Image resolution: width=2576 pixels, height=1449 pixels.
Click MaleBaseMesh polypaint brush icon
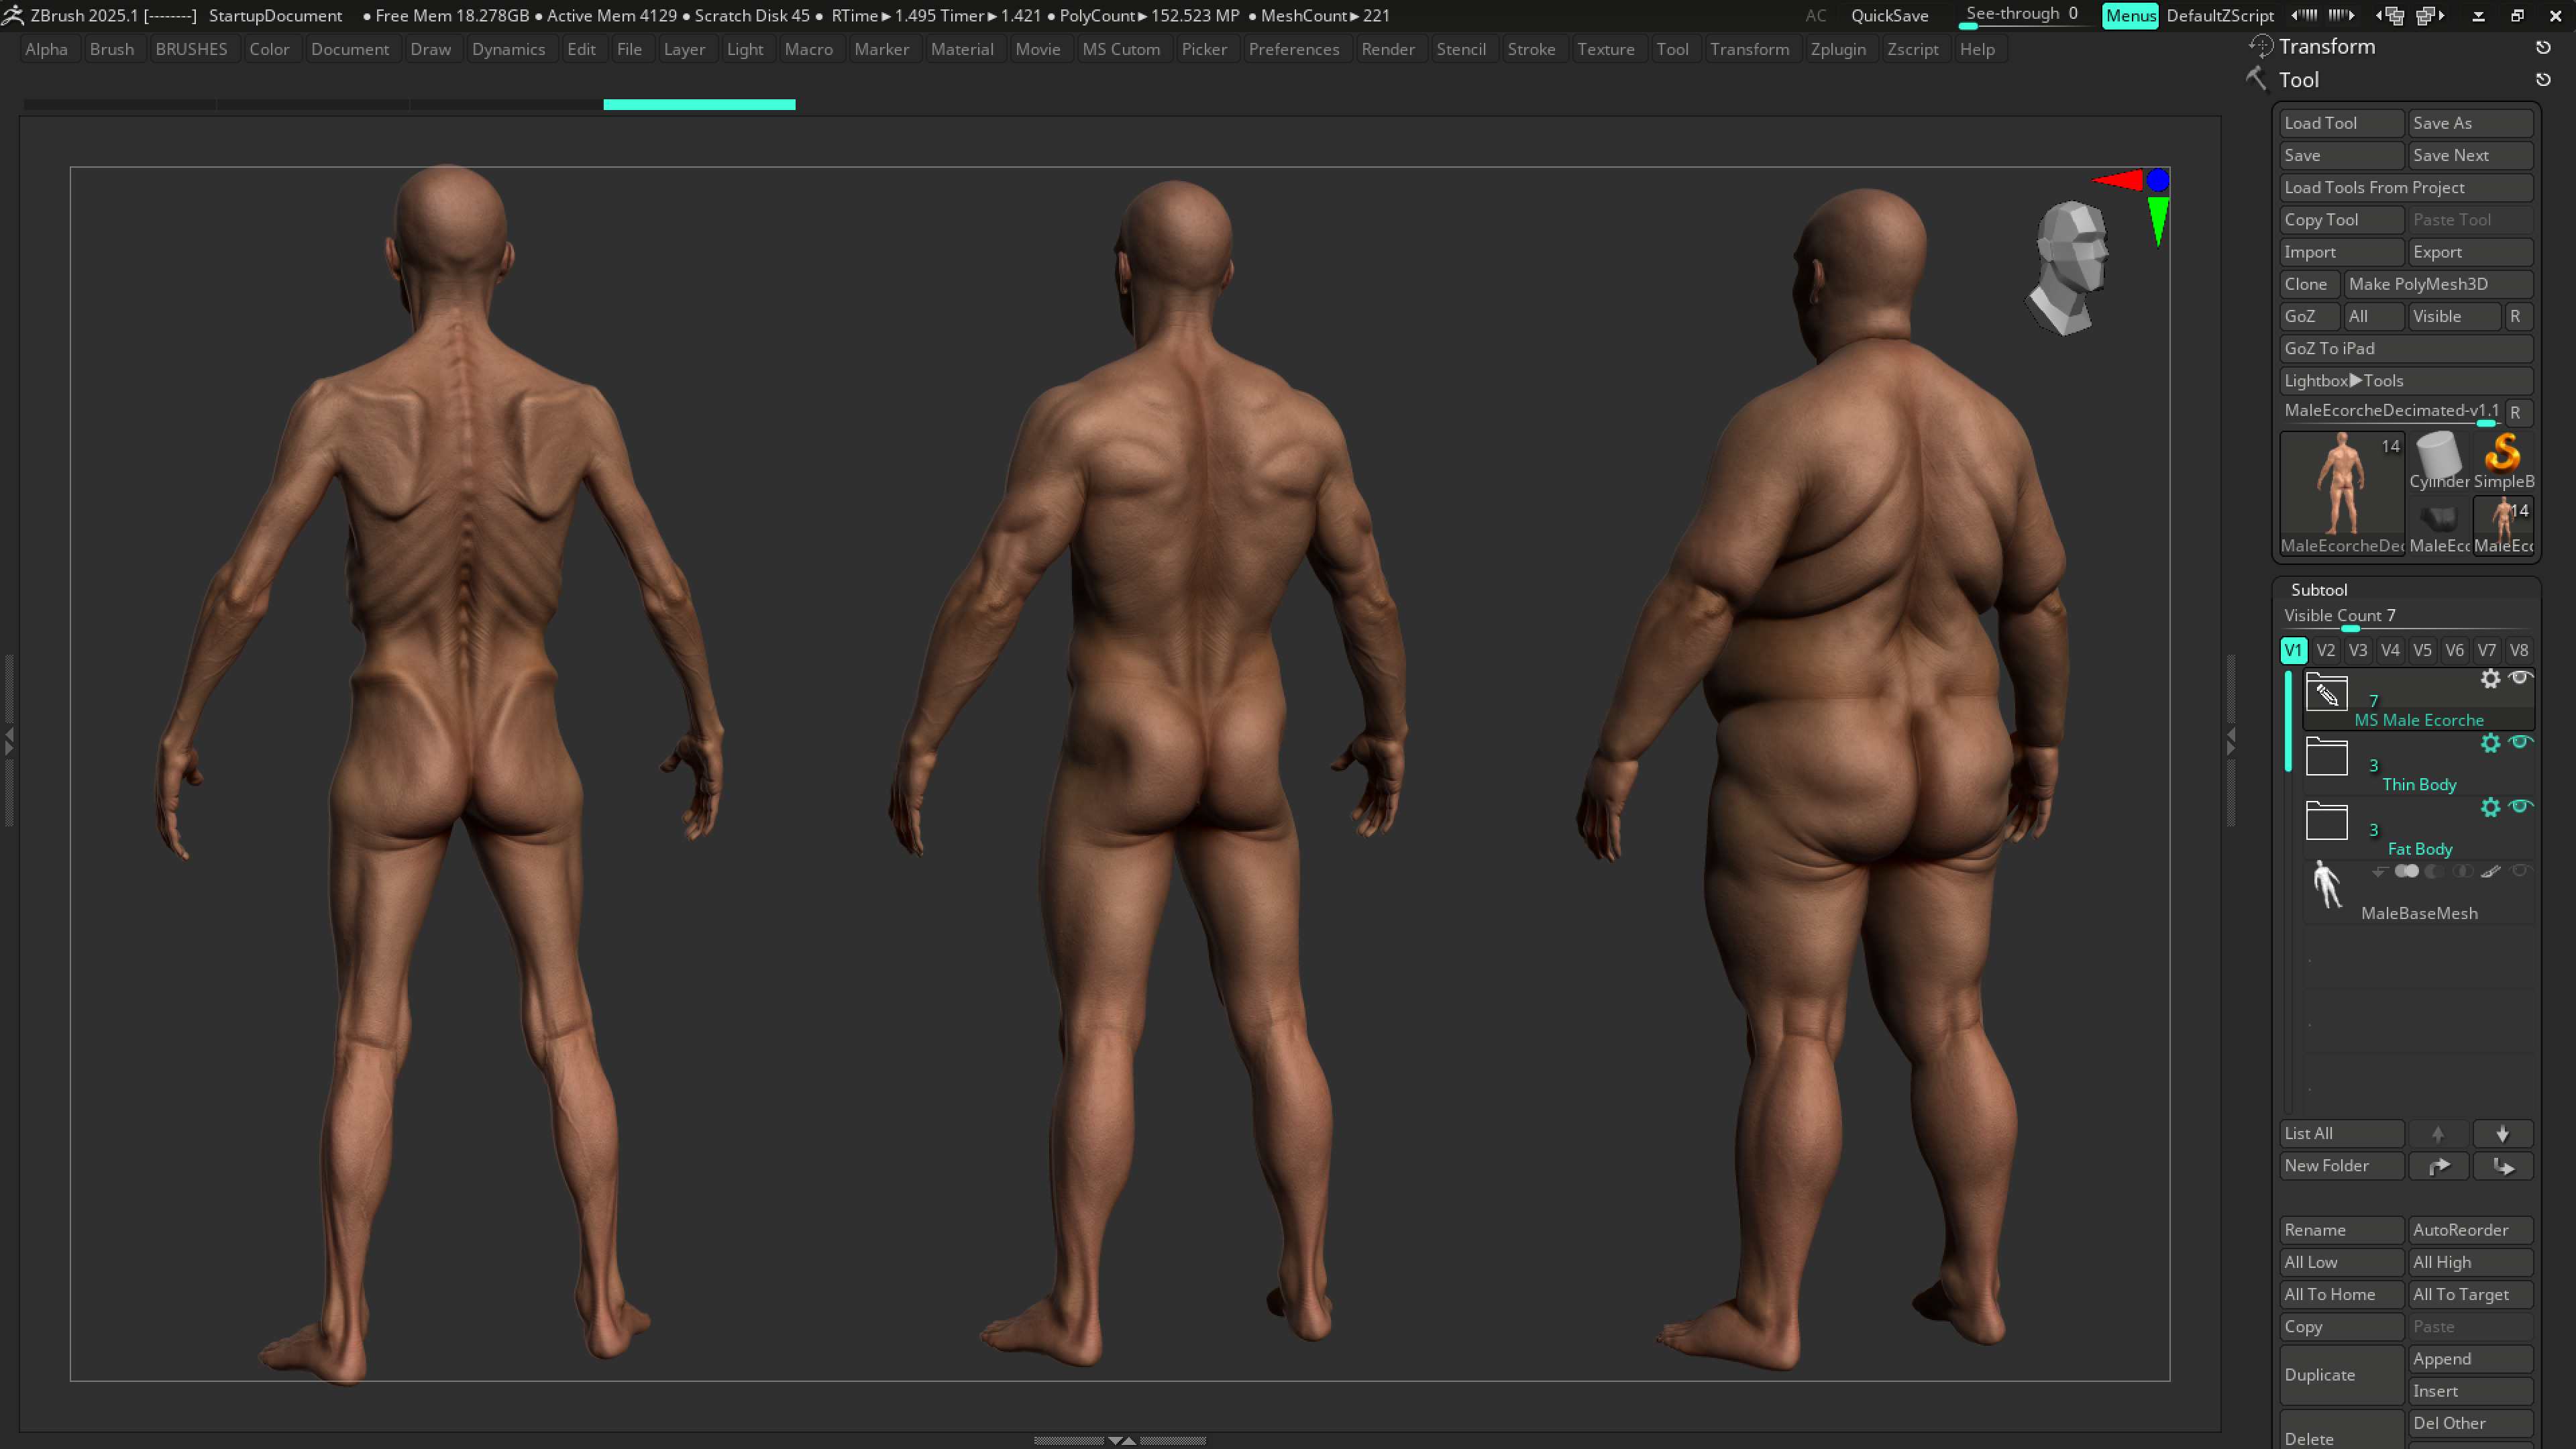tap(2490, 871)
